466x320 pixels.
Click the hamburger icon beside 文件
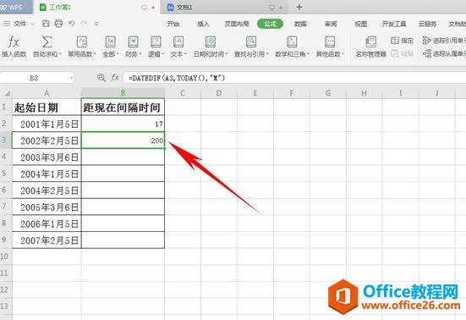click(x=7, y=24)
